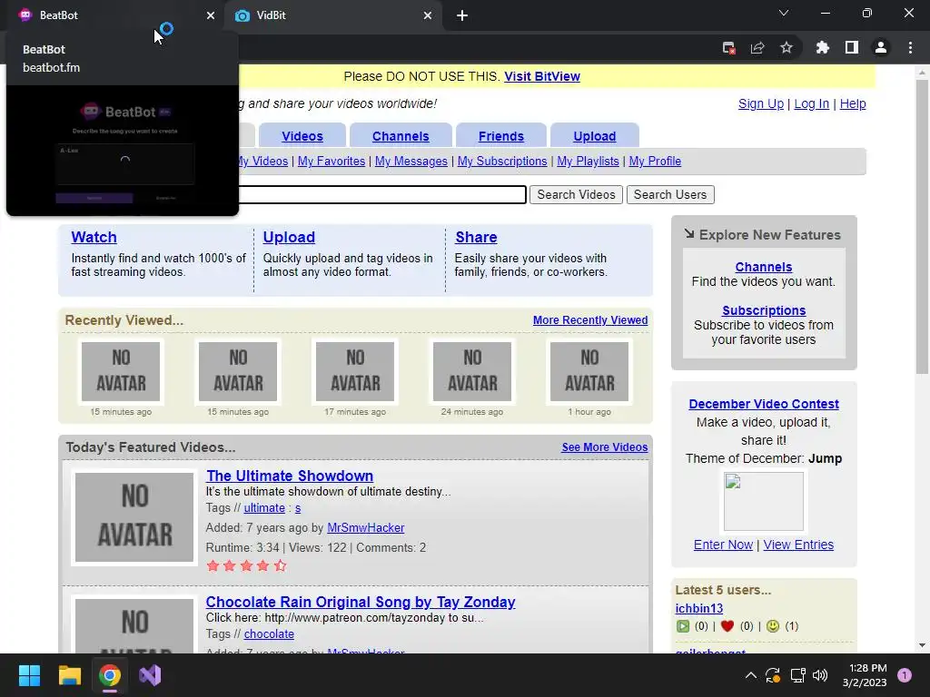Open the recently viewed thumbnail from 24 minutes ago
The height and width of the screenshot is (697, 930).
click(x=472, y=371)
